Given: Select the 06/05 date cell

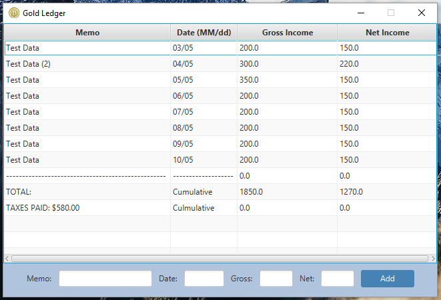Looking at the screenshot, I should [203, 96].
